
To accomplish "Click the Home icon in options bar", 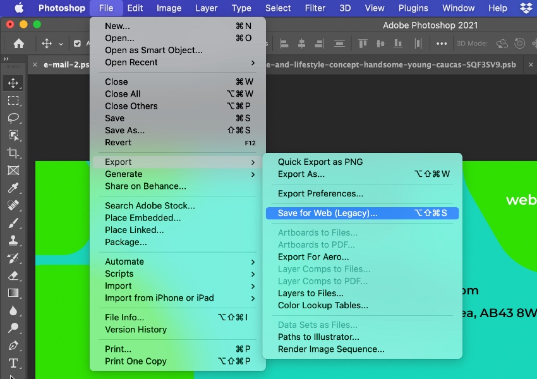I will pyautogui.click(x=19, y=44).
